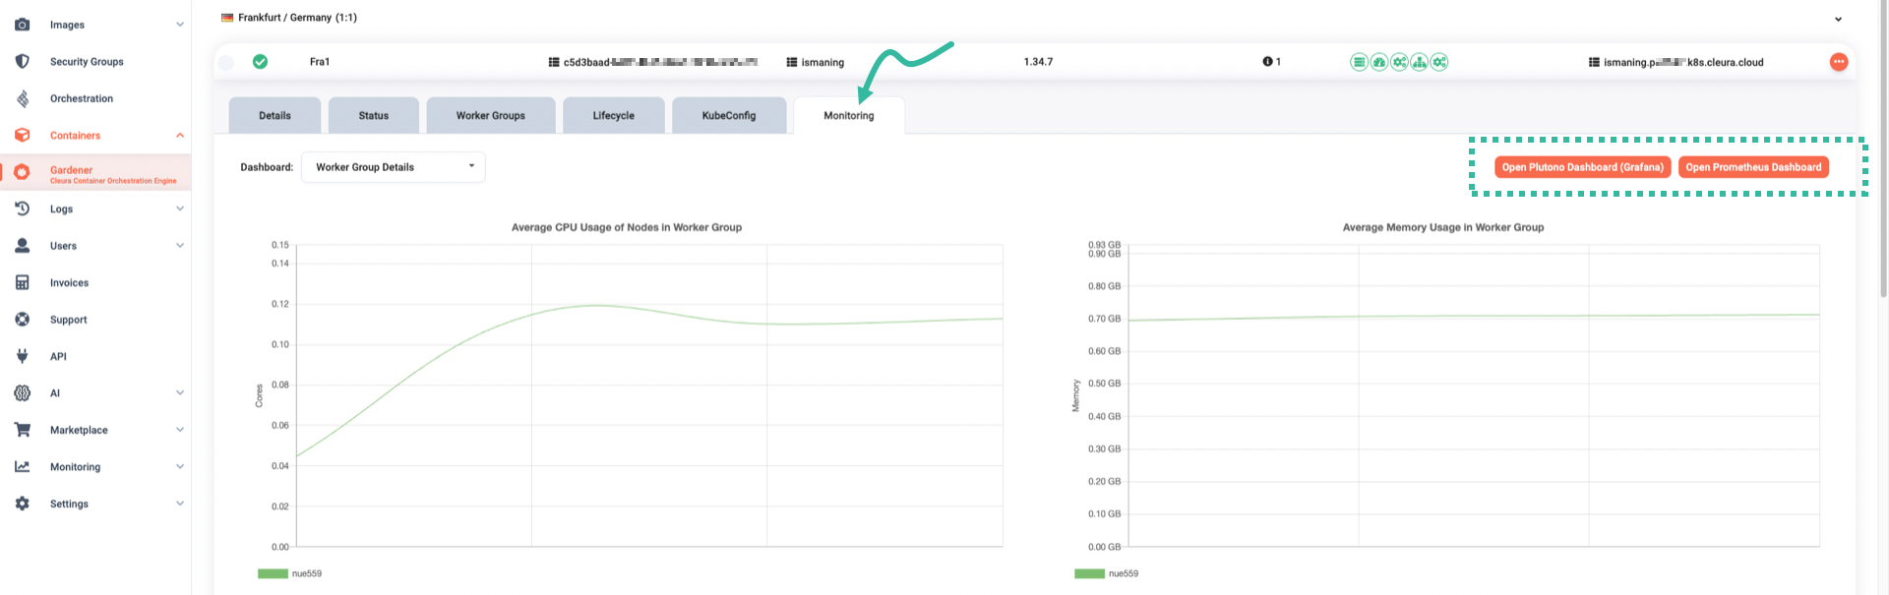Click the Orchestration sidebar icon
The height and width of the screenshot is (595, 1889).
click(22, 98)
